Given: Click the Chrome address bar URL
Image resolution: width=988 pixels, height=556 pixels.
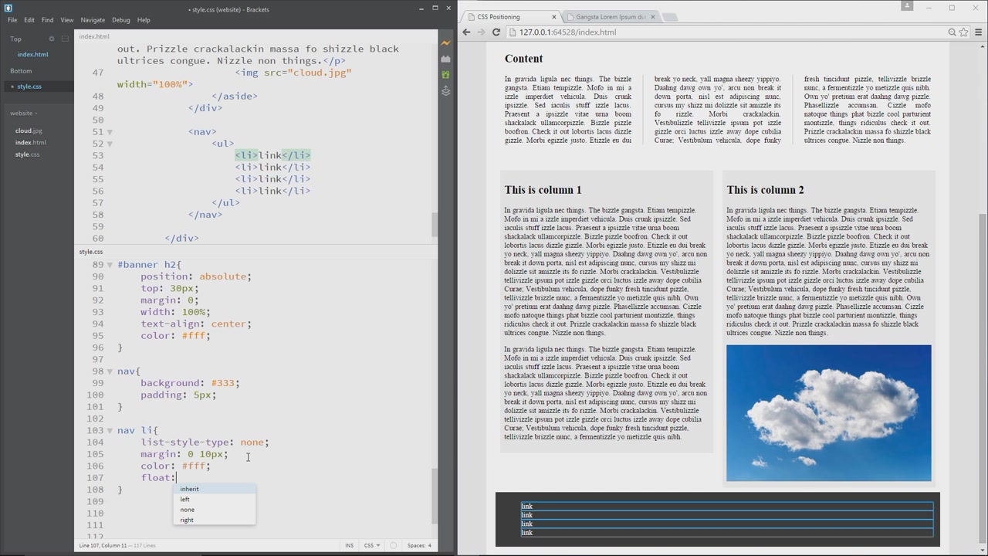Looking at the screenshot, I should (x=567, y=32).
